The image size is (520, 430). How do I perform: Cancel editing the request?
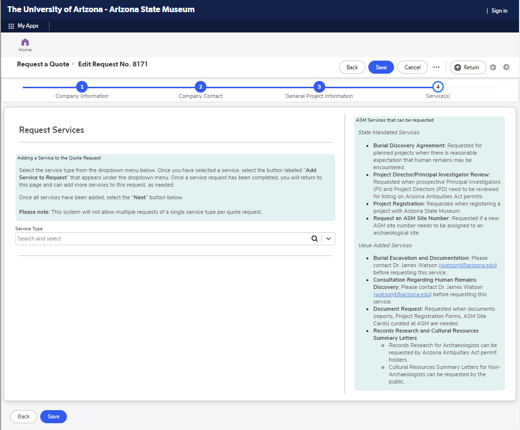pos(412,67)
